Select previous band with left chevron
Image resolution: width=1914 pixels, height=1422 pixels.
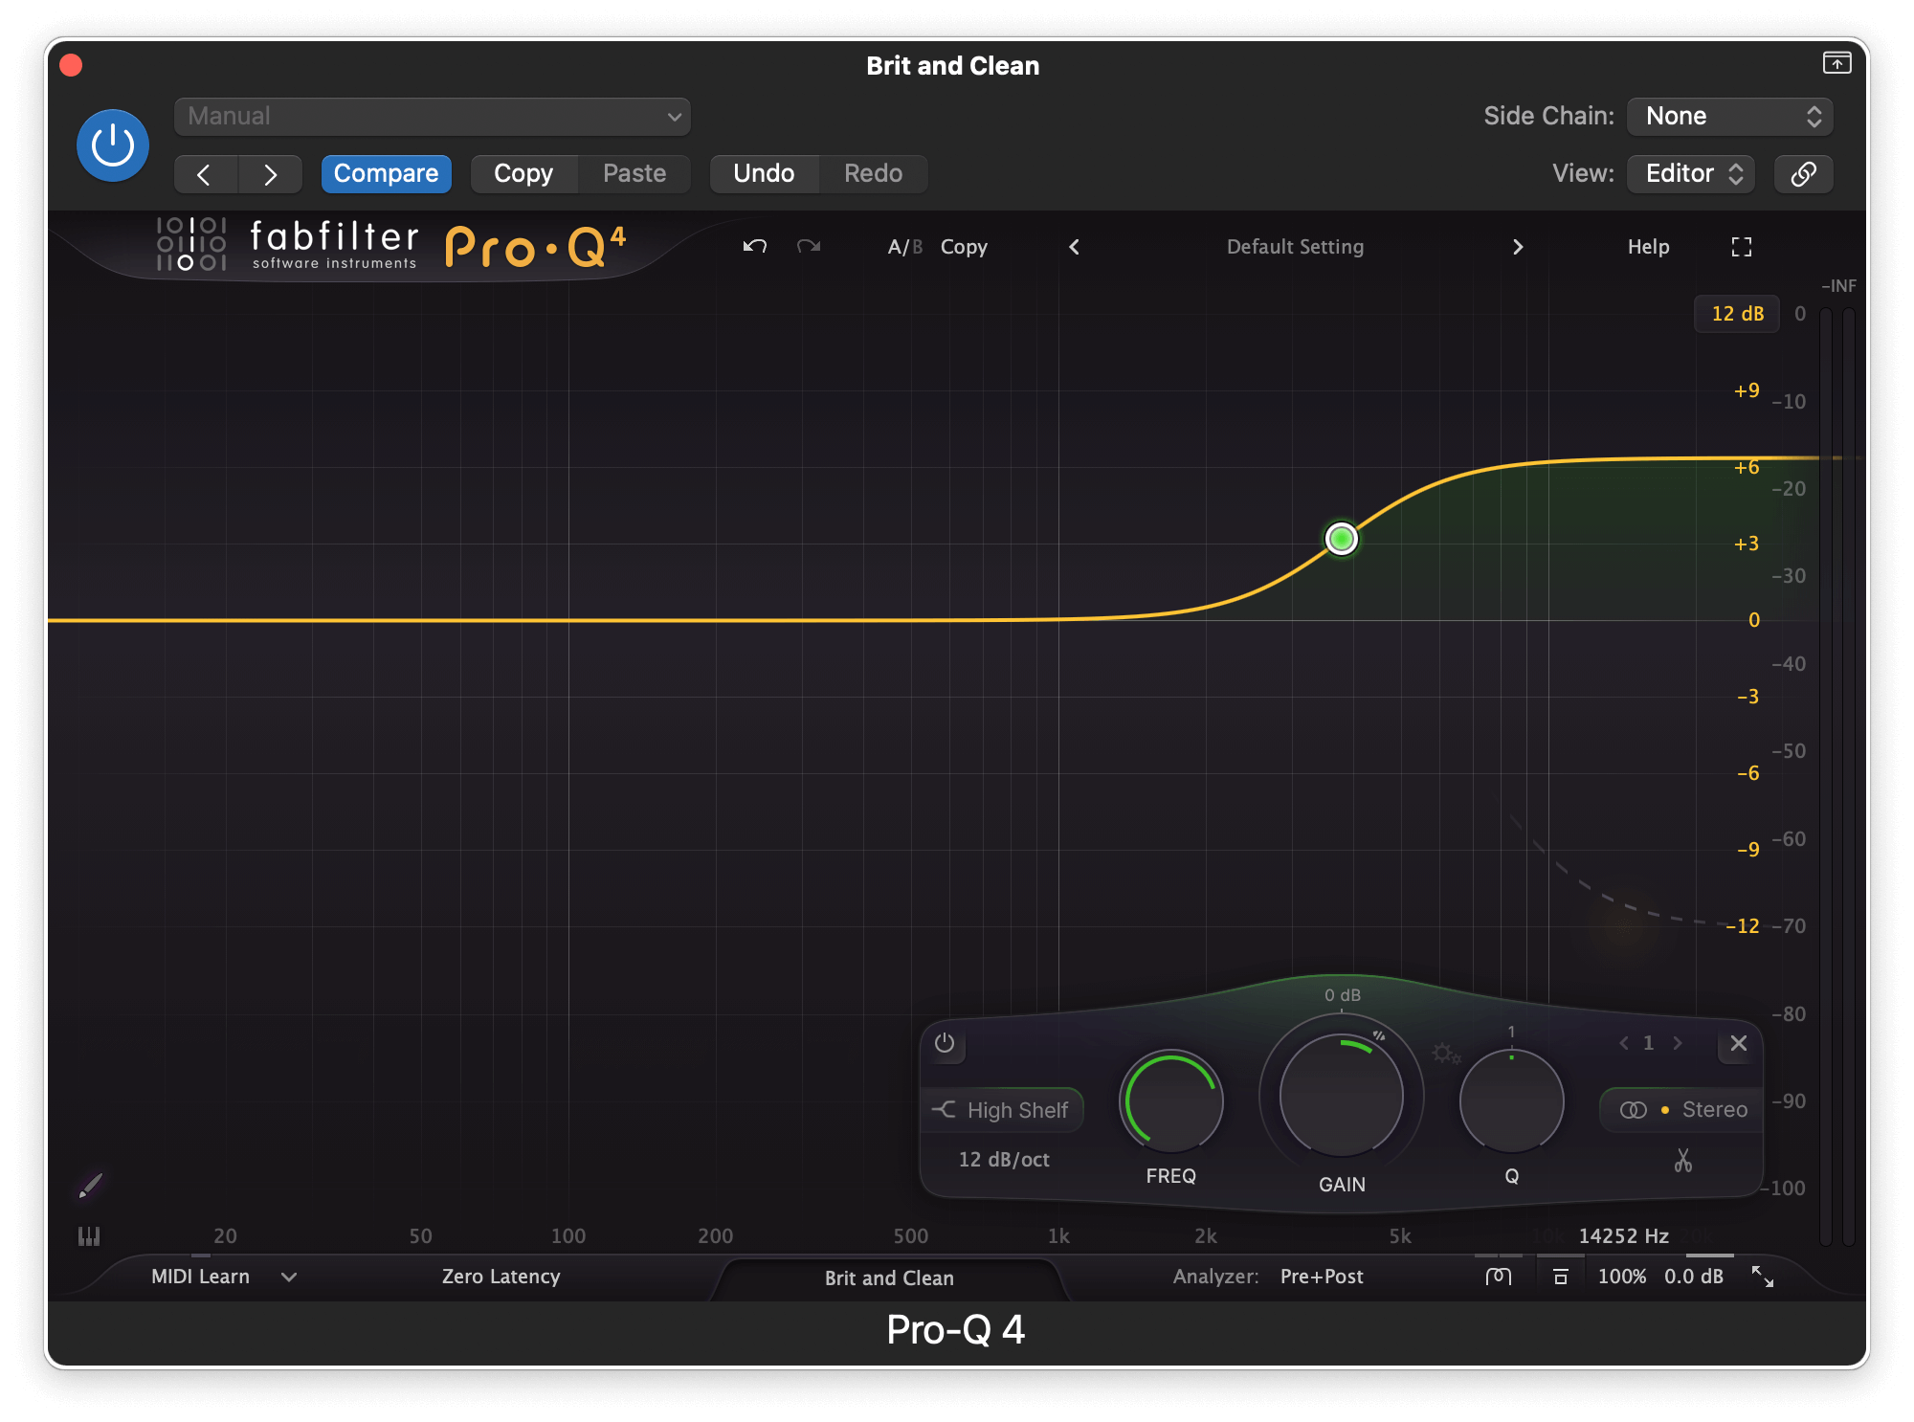click(x=1623, y=1043)
